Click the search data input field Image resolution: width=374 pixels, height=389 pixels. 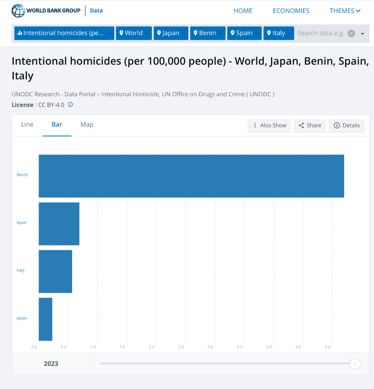(x=321, y=33)
